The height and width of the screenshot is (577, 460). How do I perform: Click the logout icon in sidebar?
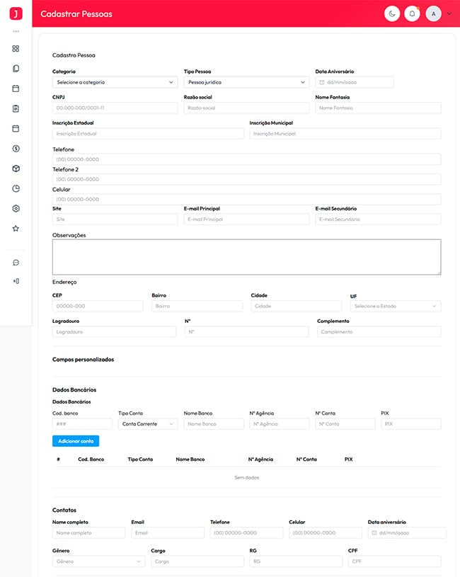pos(16,281)
